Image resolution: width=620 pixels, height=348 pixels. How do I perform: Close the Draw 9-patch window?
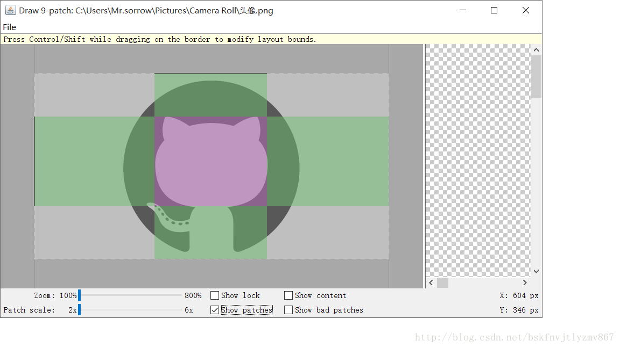[x=525, y=10]
